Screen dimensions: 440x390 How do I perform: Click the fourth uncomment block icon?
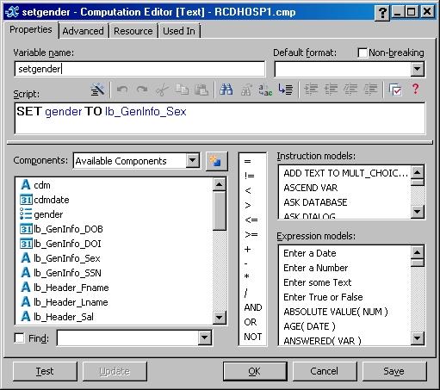coord(370,90)
